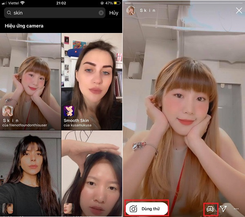245x217 pixels.
Task: Save the effect with the download icon
Action: pos(210,208)
